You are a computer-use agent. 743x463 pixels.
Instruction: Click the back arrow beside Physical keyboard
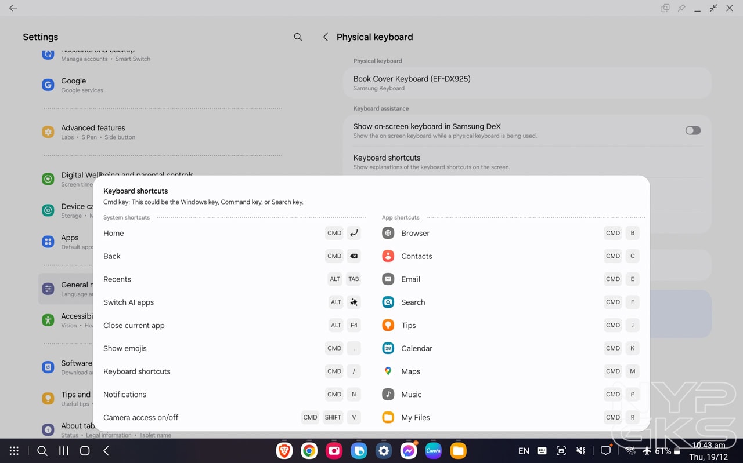click(325, 37)
